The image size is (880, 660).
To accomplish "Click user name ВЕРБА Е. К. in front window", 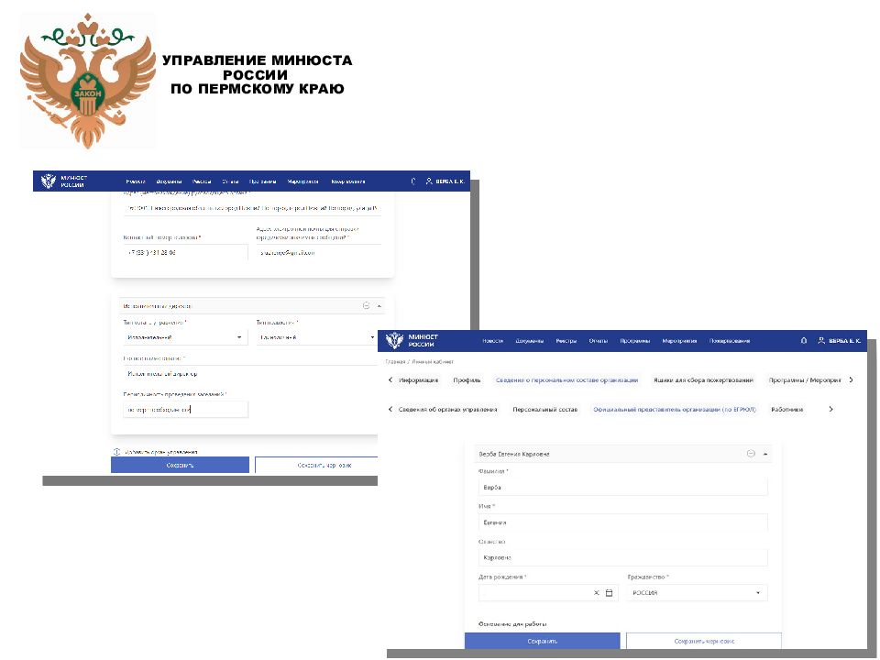I will (844, 341).
